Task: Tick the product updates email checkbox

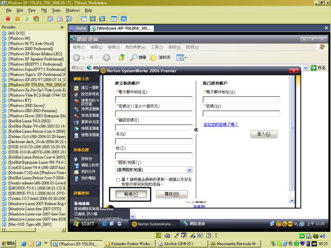Action: coord(118,180)
